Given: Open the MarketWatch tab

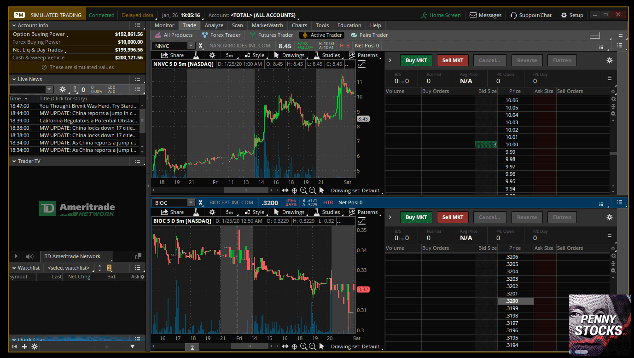Looking at the screenshot, I should coord(268,25).
